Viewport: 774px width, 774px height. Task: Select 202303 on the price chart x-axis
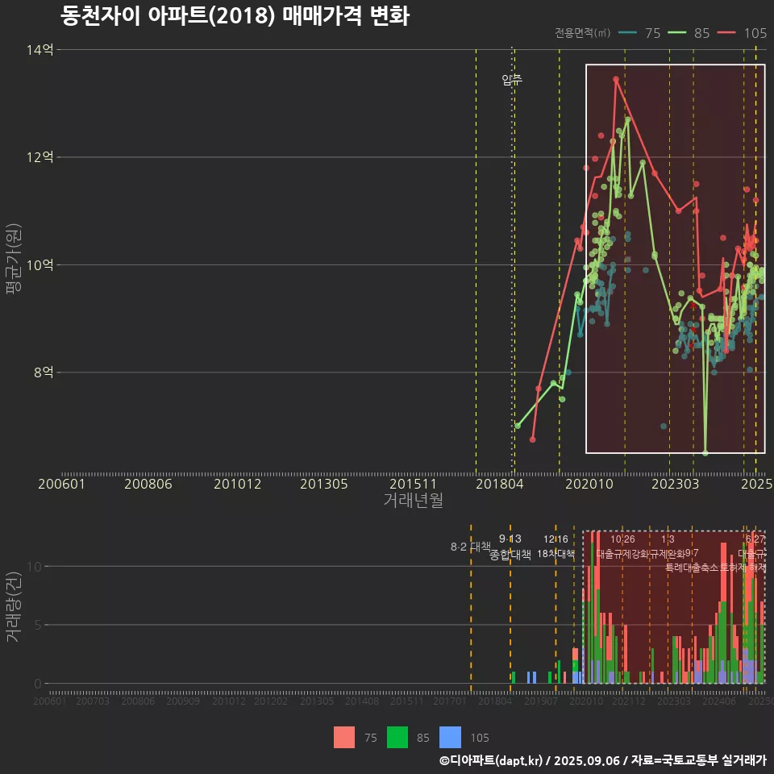(x=676, y=484)
